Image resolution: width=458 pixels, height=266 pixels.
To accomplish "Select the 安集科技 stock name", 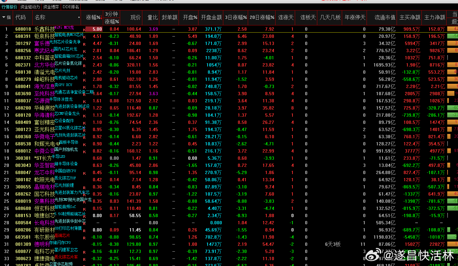I will (45, 201).
